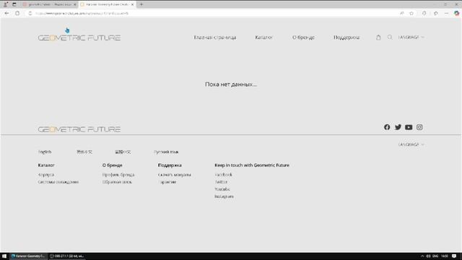The width and height of the screenshot is (462, 260).
Task: Click the О бренде heading in the footer
Action: coord(113,165)
